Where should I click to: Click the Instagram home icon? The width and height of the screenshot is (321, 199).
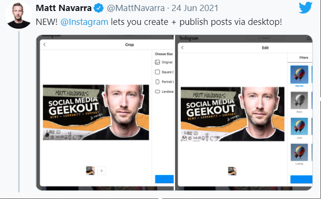point(309,38)
